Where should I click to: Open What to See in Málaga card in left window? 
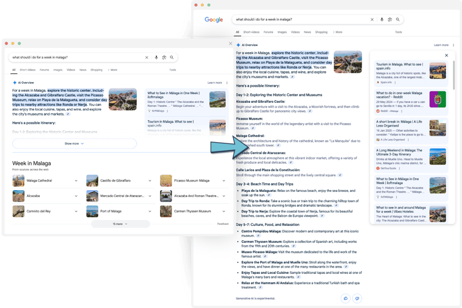[x=186, y=102]
